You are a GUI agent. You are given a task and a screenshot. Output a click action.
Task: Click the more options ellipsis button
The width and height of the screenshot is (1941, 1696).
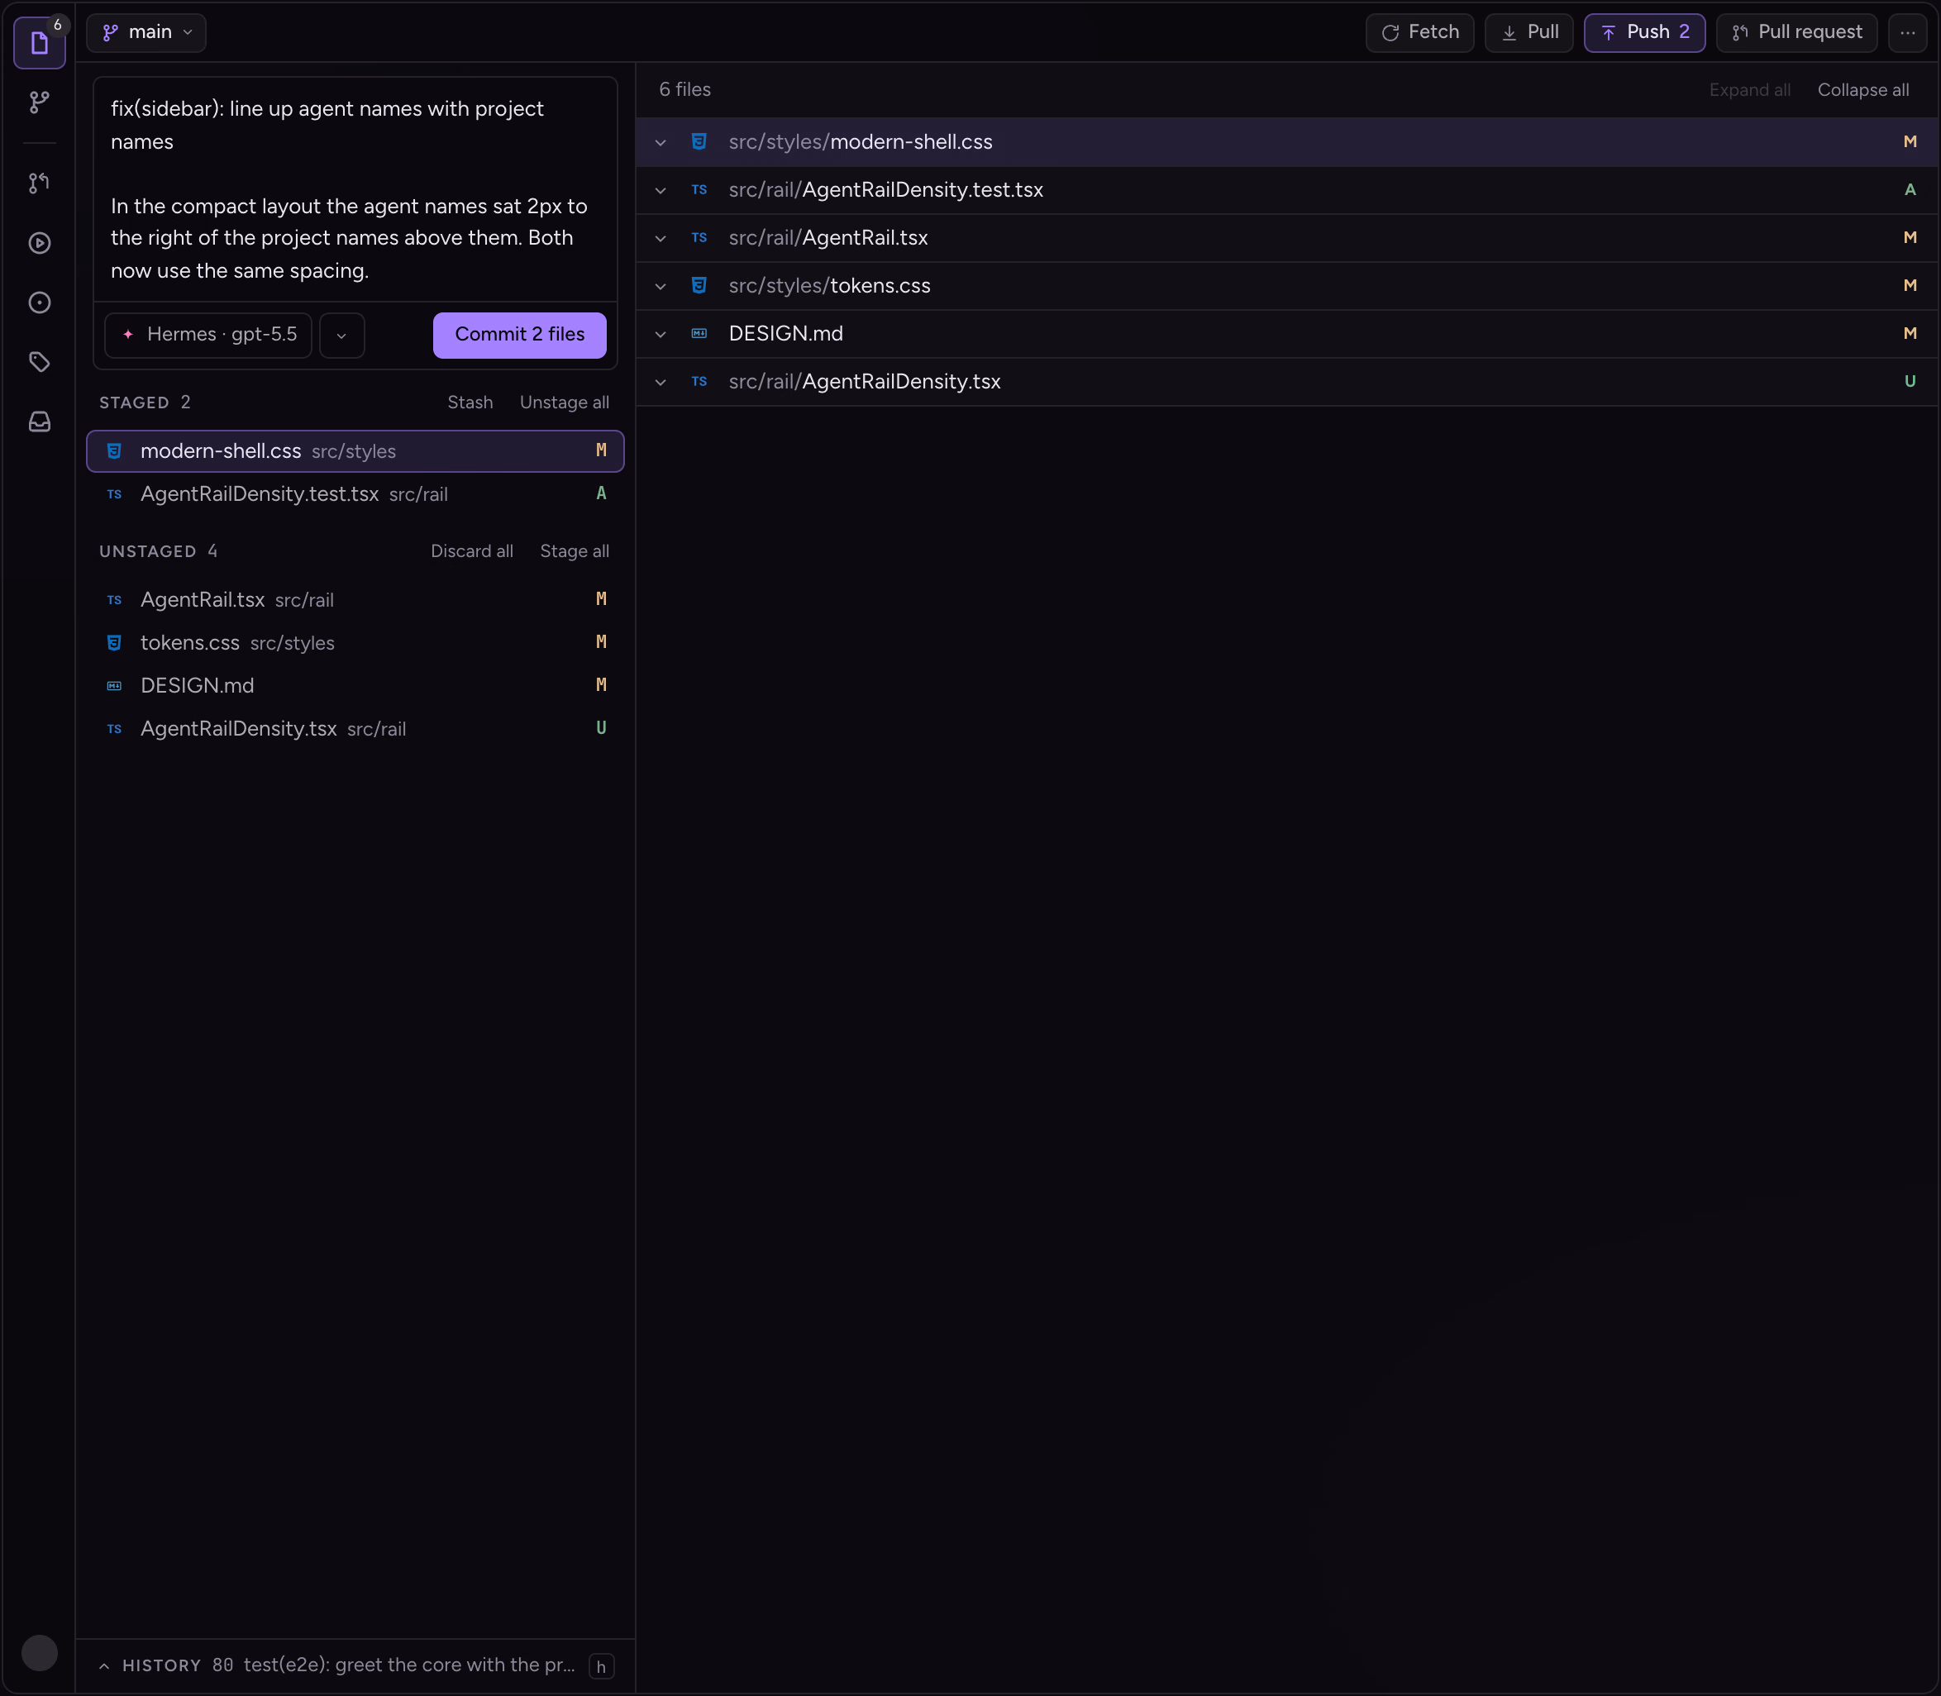pos(1907,33)
